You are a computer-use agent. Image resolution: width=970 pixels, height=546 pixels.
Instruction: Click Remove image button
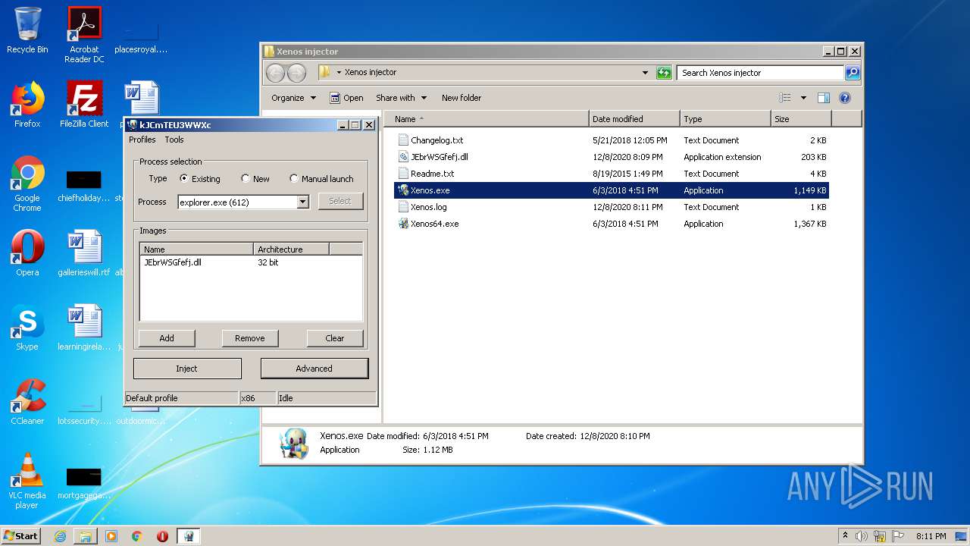tap(250, 338)
